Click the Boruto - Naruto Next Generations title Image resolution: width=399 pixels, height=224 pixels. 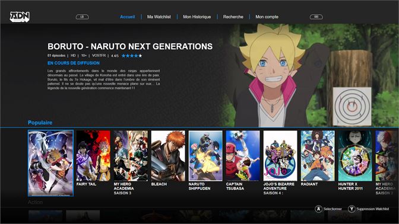pos(130,46)
